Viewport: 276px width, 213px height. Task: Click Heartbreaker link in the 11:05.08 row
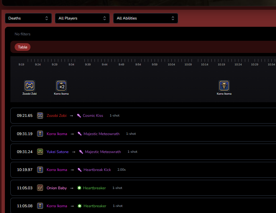pyautogui.click(x=95, y=206)
